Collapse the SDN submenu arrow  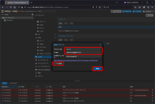pyautogui.click(x=55, y=38)
